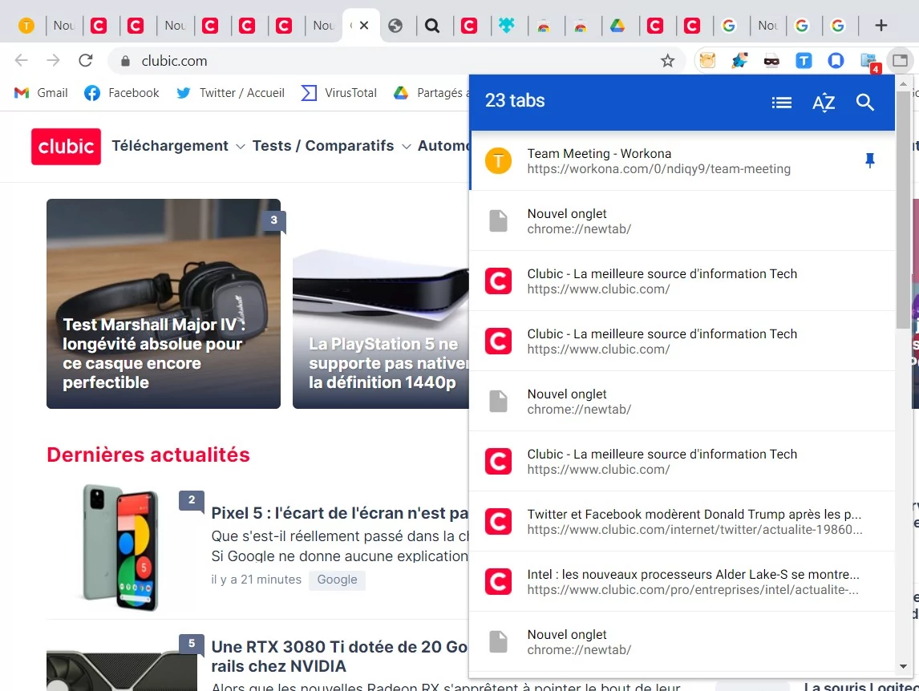Open the Google tag under the Pixel 5 article
This screenshot has height=691, width=919.
[x=337, y=580]
